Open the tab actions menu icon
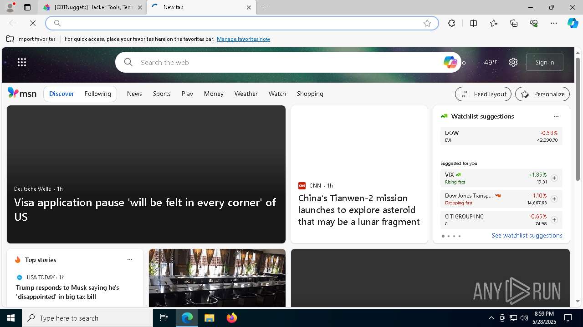Image resolution: width=583 pixels, height=327 pixels. 27,7
